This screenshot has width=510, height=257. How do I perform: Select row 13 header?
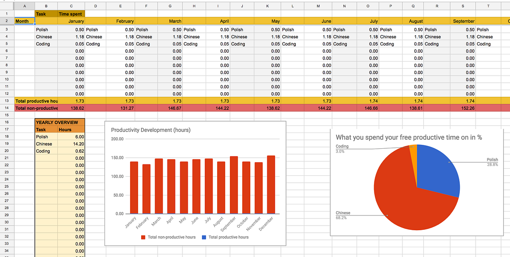coord(7,101)
